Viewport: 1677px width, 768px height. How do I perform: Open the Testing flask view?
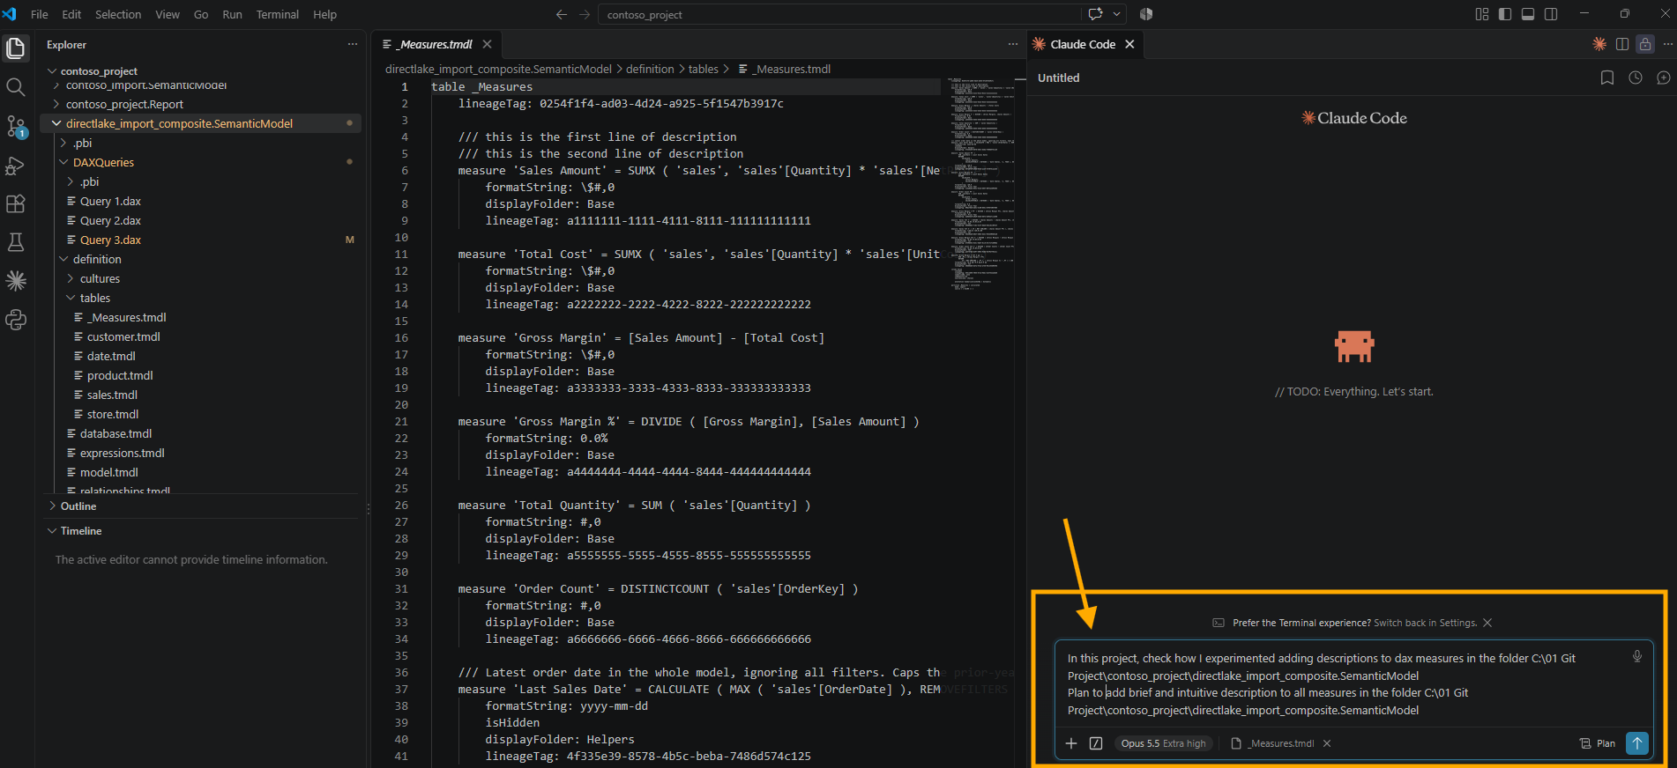[16, 242]
